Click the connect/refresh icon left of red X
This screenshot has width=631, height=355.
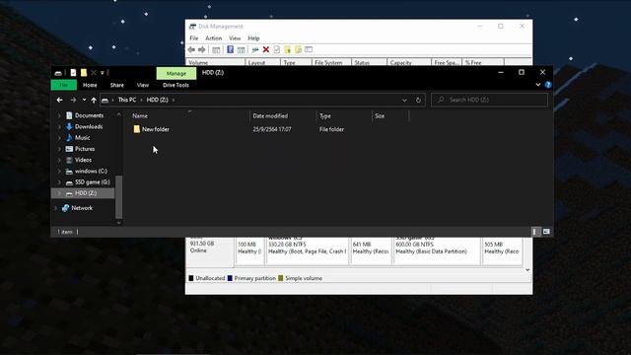(x=255, y=49)
